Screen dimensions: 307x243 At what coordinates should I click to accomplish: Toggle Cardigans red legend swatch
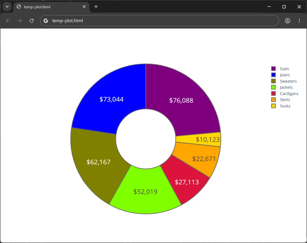[x=273, y=93]
